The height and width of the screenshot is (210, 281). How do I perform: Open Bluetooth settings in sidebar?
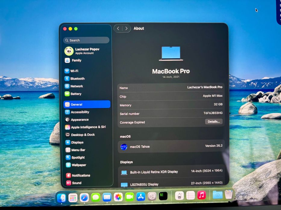click(x=75, y=79)
